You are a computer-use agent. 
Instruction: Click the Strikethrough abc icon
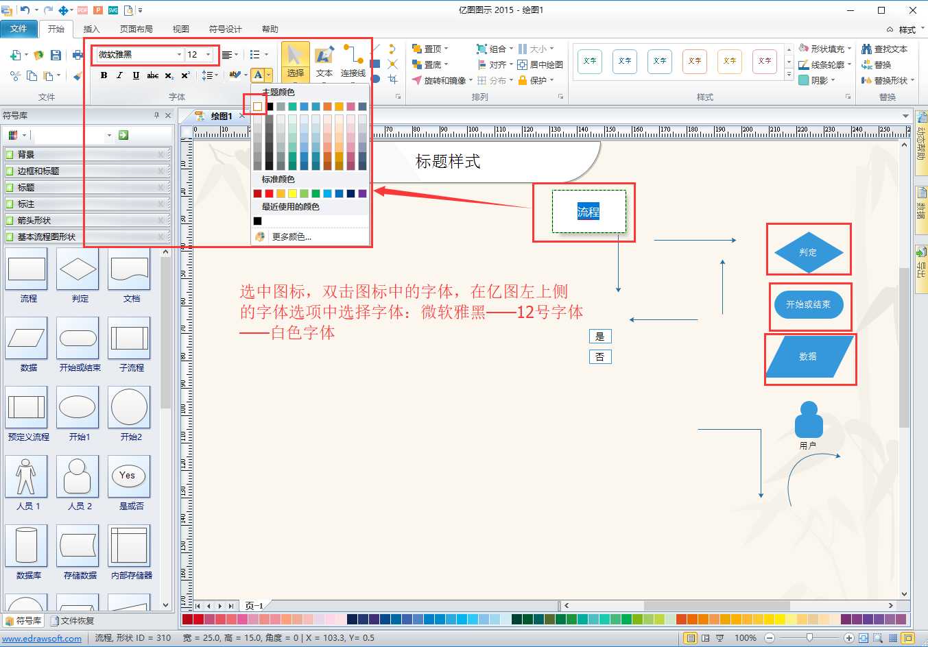tap(152, 75)
